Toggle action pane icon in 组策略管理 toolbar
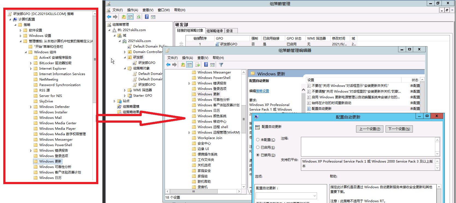Screen dimensions: 456x203 point(153,17)
